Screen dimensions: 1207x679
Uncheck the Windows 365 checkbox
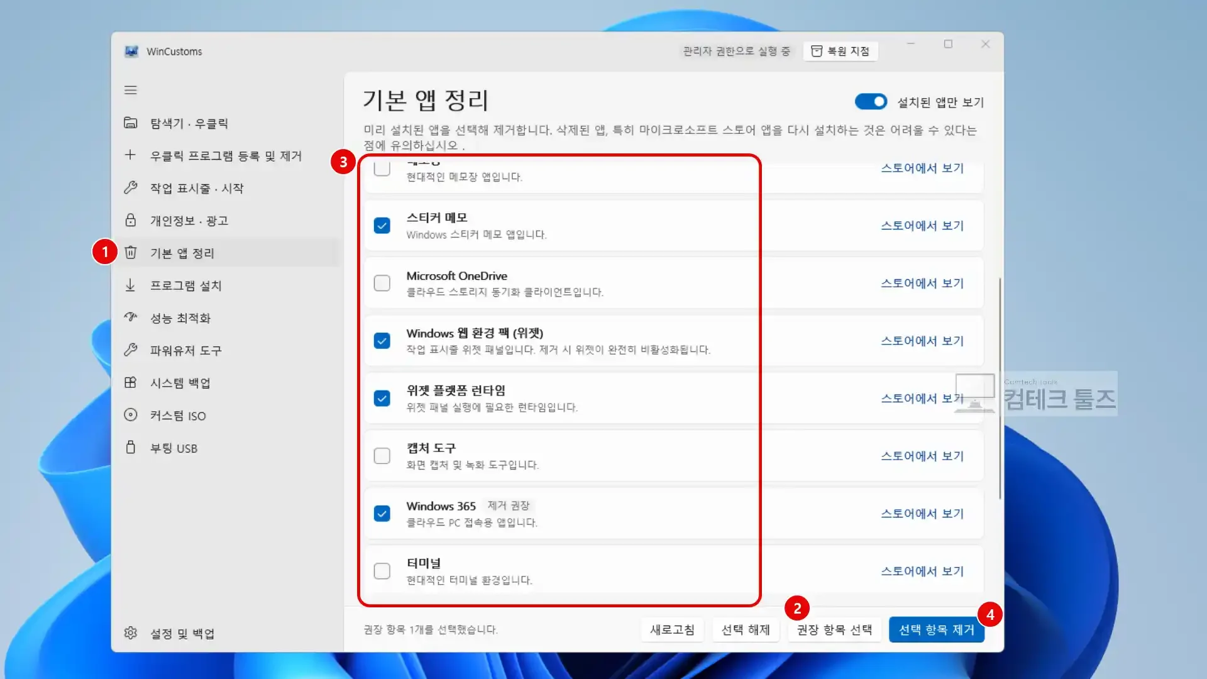click(x=382, y=514)
